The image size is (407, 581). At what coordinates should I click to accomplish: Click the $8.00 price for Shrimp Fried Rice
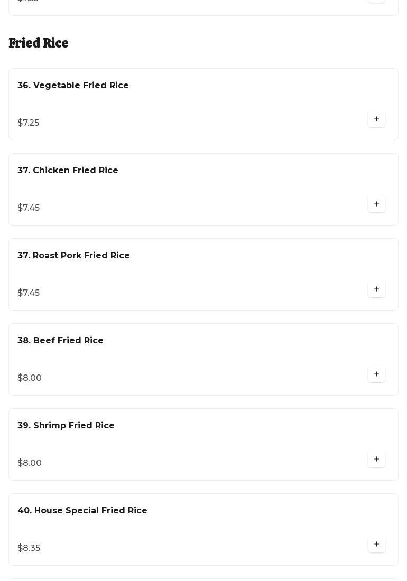pyautogui.click(x=30, y=463)
